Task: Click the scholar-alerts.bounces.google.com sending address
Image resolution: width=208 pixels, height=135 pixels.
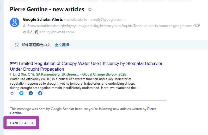Action: coord(110,26)
